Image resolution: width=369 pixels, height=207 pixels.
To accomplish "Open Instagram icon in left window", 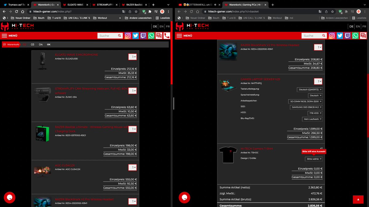I will (x=128, y=36).
